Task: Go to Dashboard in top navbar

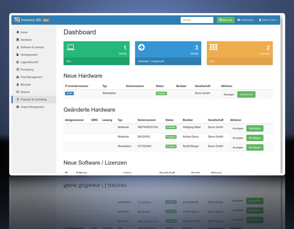Action: pos(245,20)
